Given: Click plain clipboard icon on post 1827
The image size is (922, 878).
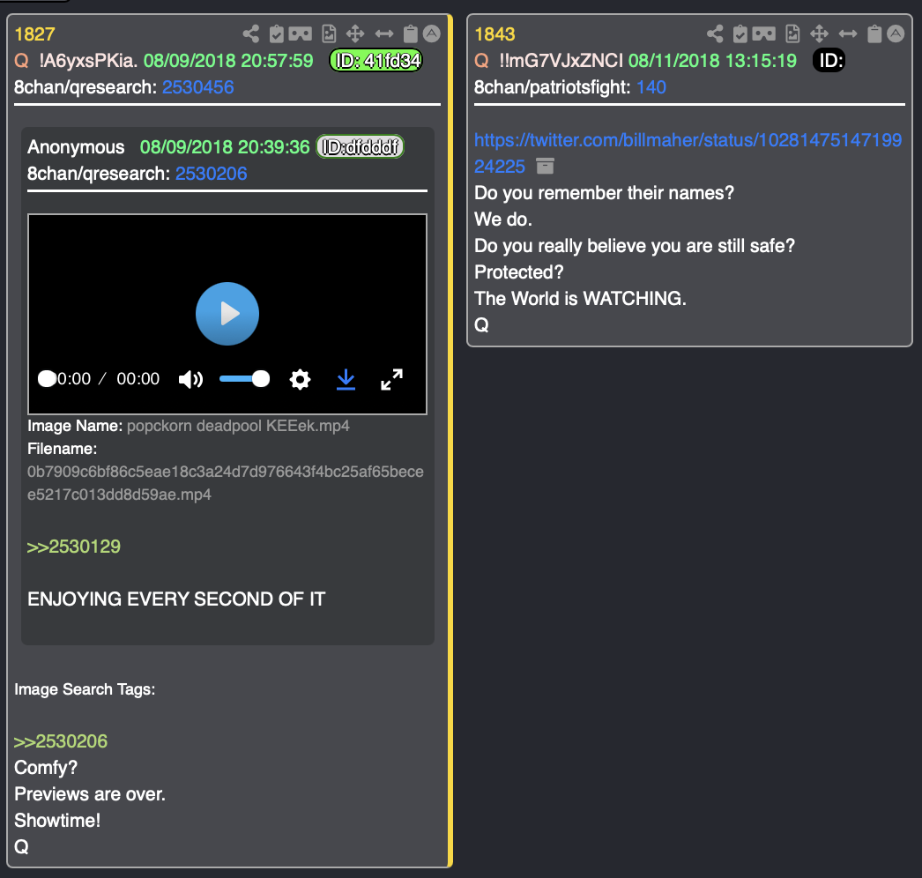Looking at the screenshot, I should coord(411,34).
